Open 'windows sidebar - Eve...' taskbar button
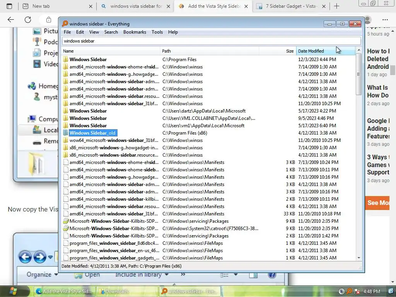The image size is (396, 297). pos(190,292)
